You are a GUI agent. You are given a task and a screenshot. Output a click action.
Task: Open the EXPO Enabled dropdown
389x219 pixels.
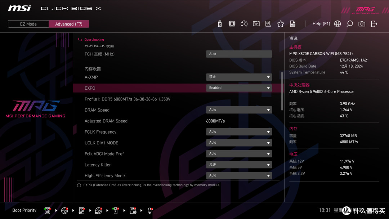(x=239, y=88)
